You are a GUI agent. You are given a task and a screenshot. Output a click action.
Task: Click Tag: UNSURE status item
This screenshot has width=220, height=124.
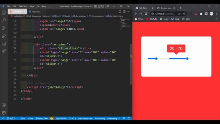tap(61, 118)
